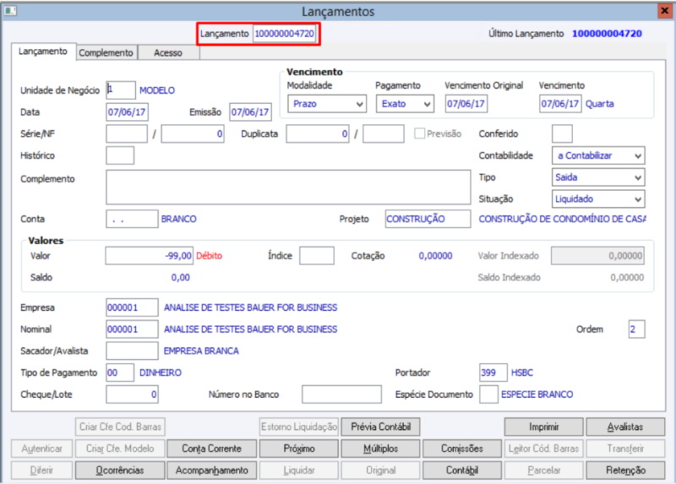Screen dimensions: 676x484
Task: Toggle the Previsão checkbox
Action: [x=419, y=133]
